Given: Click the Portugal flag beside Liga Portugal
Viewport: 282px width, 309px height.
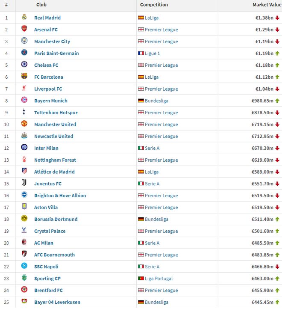Looking at the screenshot, I should click(x=141, y=278).
